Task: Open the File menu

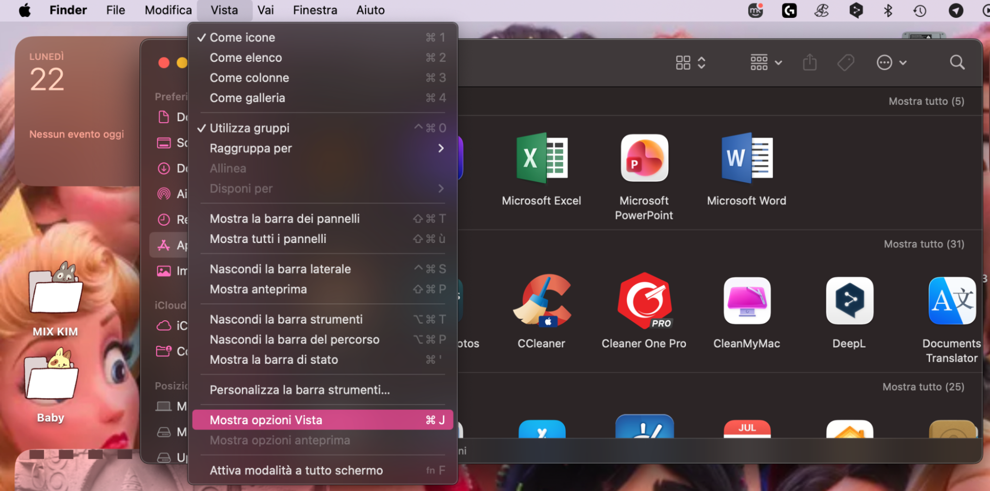Action: (115, 10)
